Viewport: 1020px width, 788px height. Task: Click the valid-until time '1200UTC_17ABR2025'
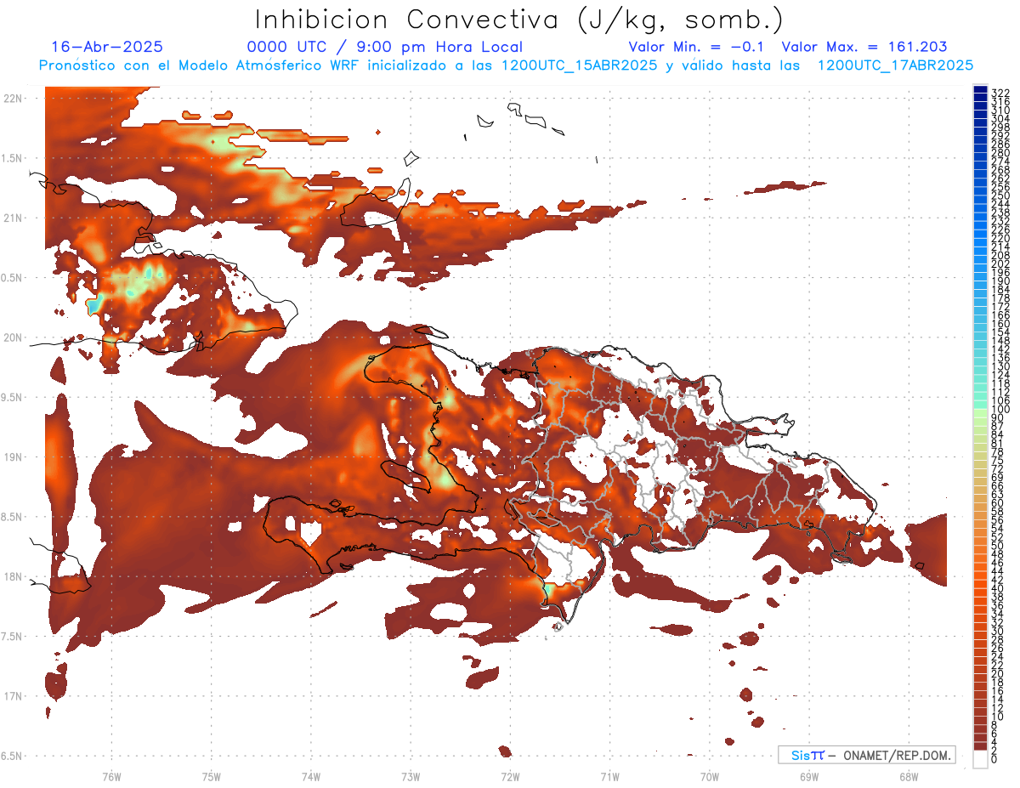[x=895, y=65]
